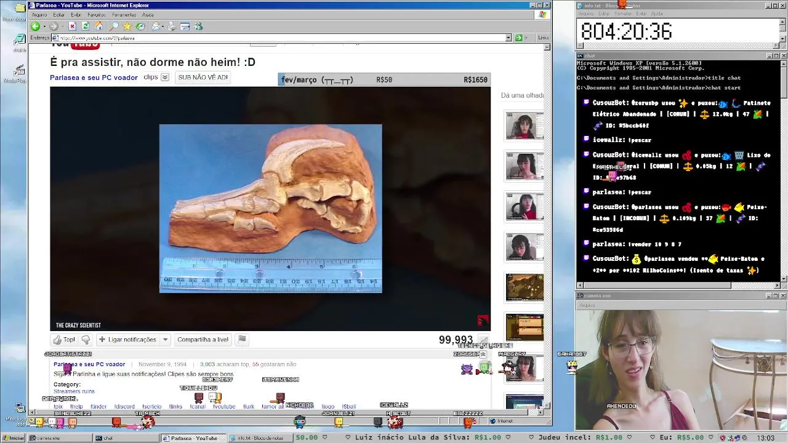Expand the clips dropdown
This screenshot has height=443, width=788.
(165, 77)
